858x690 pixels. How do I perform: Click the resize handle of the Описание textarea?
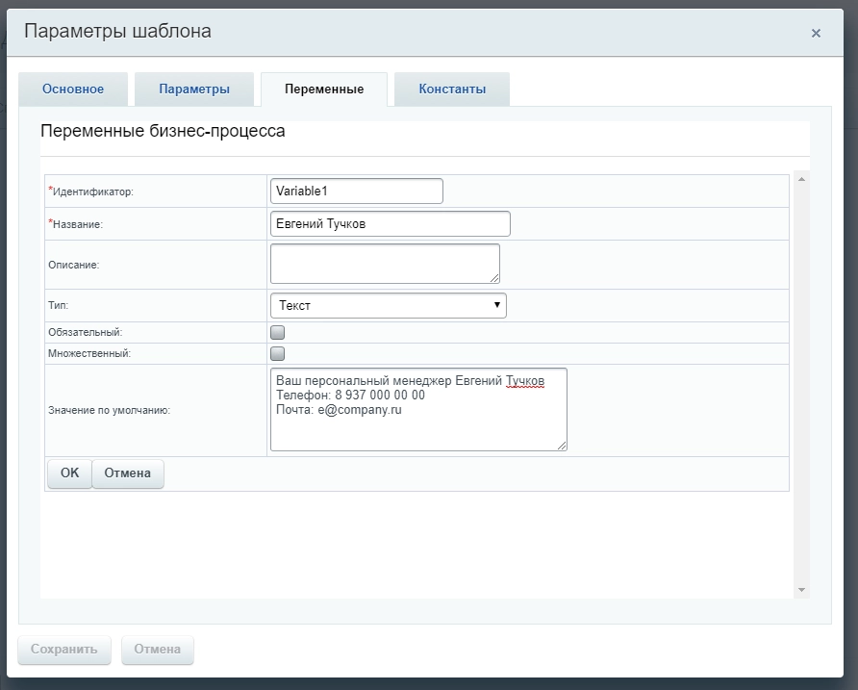pos(495,279)
